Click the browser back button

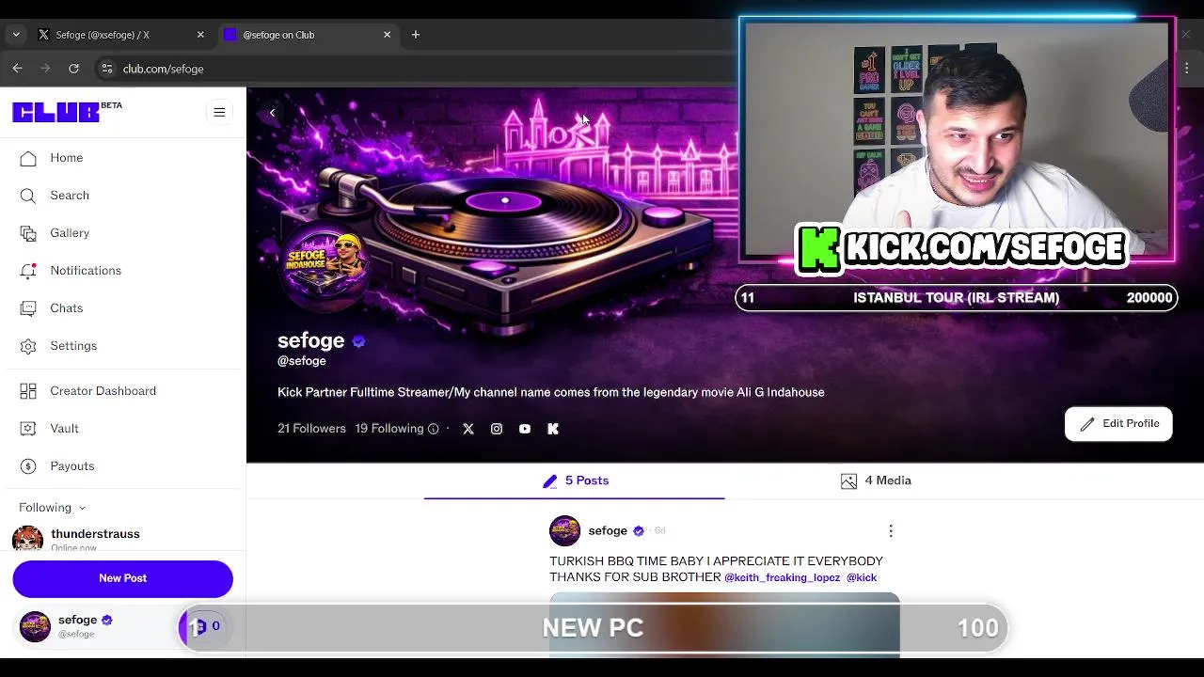[x=17, y=69]
